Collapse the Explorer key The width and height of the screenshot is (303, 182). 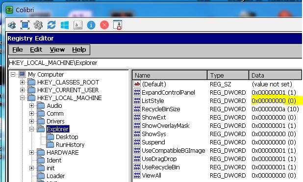32,129
